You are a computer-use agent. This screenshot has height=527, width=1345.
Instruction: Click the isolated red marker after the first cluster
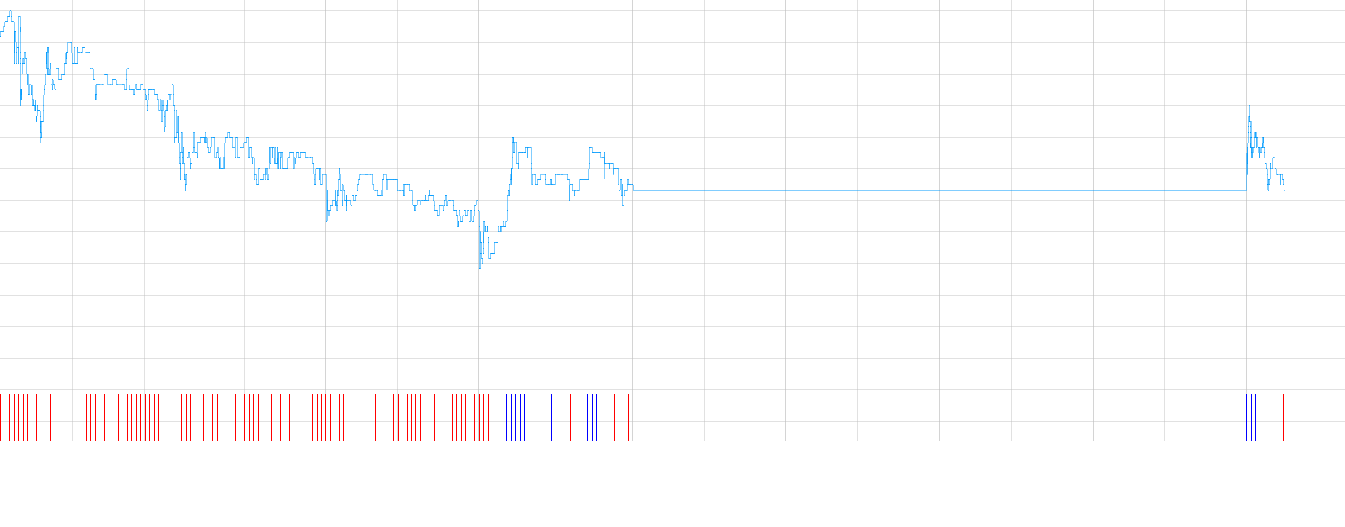coord(51,418)
